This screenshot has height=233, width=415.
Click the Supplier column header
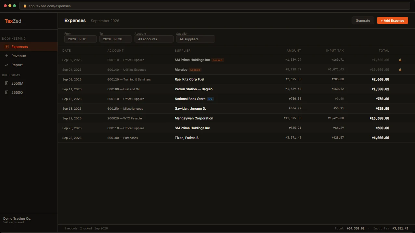(x=183, y=51)
